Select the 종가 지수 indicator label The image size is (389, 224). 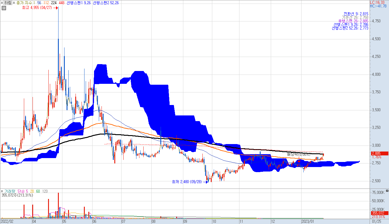[x=24, y=3]
